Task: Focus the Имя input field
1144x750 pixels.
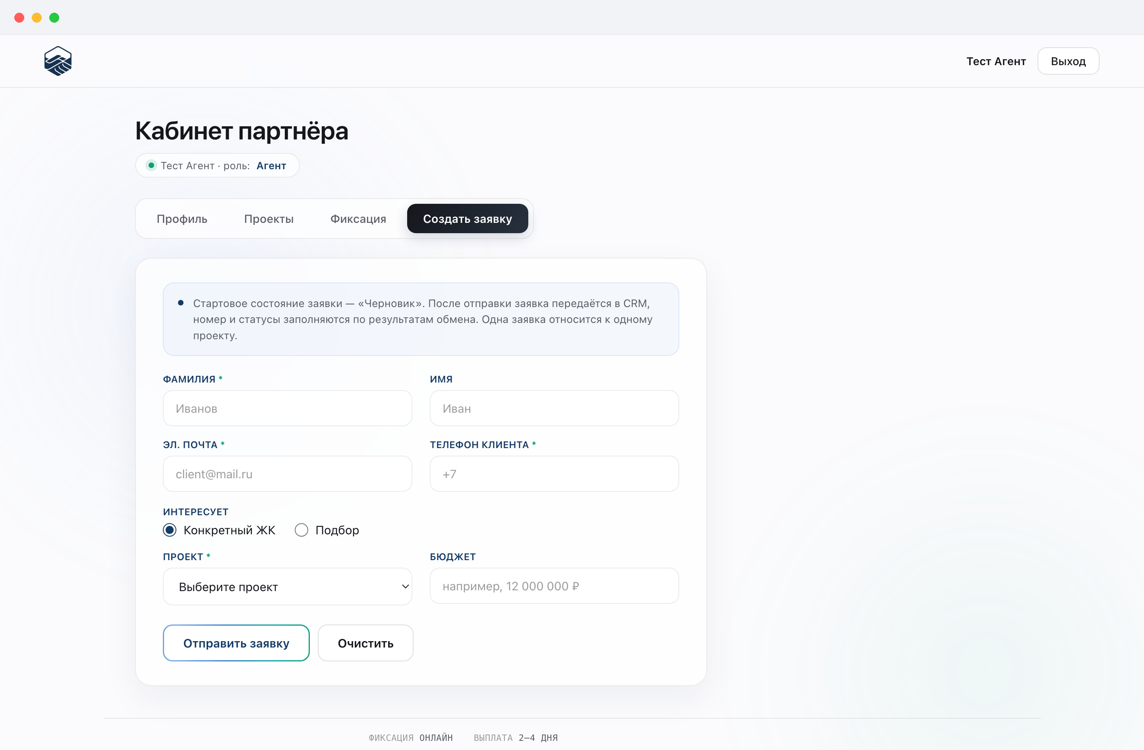Action: (554, 408)
